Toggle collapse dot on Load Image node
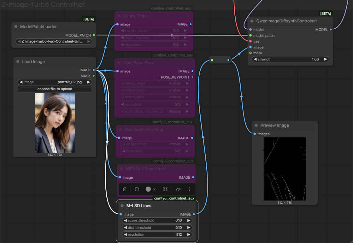The height and width of the screenshot is (243, 353). click(x=18, y=62)
